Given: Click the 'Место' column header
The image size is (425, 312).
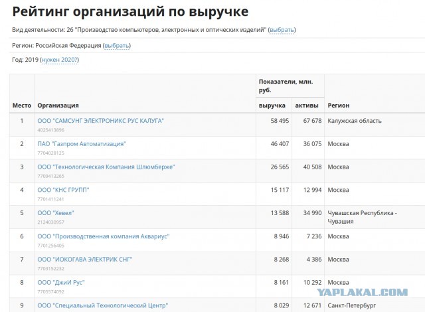Looking at the screenshot, I should point(22,106).
